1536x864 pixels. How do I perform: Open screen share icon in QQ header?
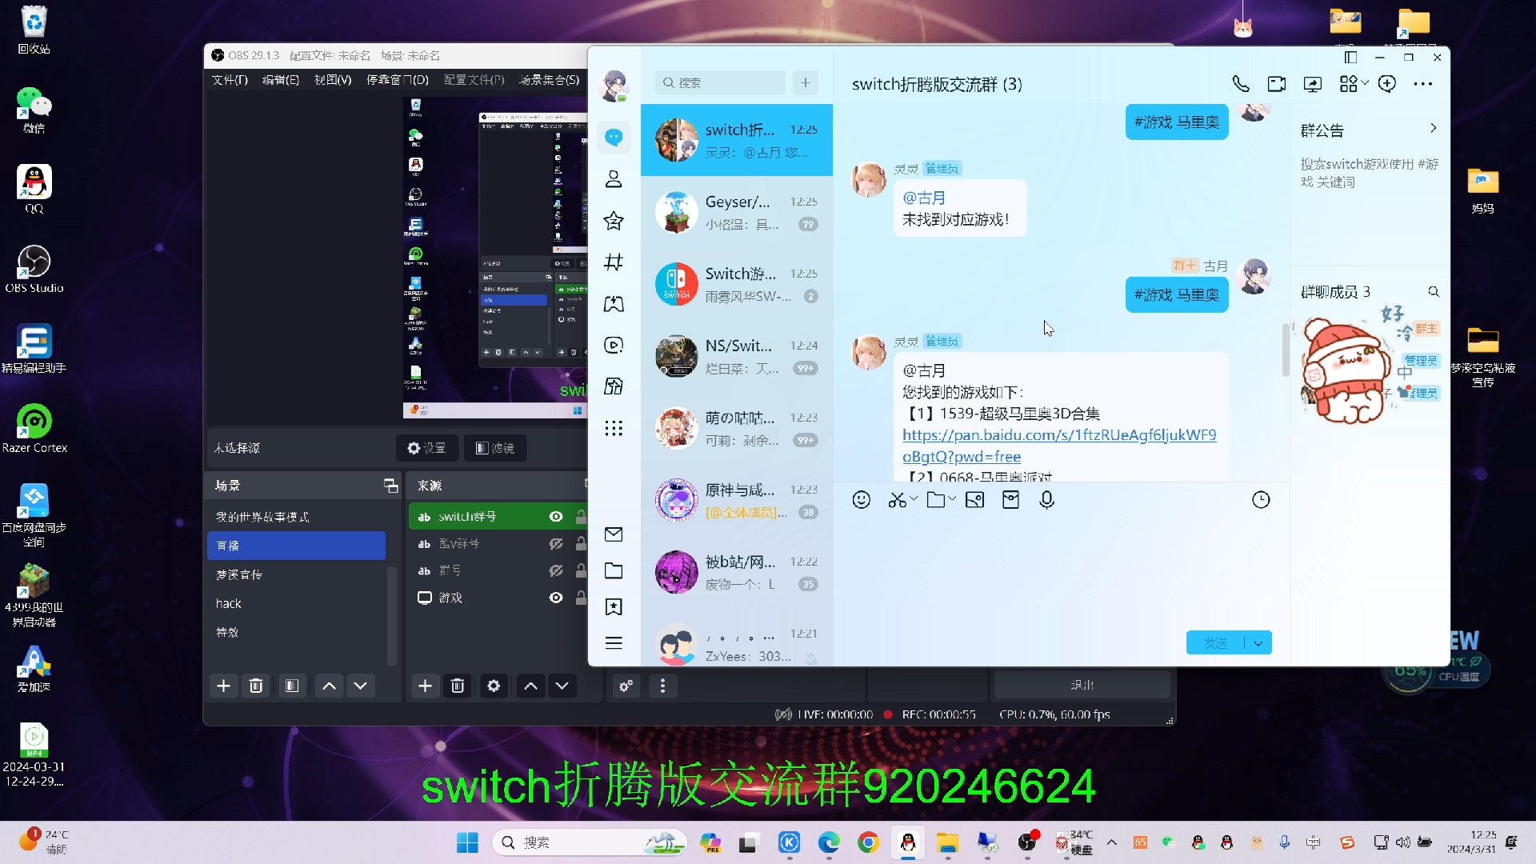(1313, 84)
